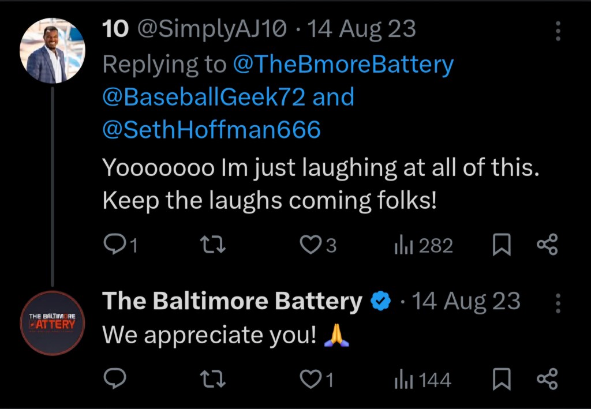591x409 pixels.
Task: Like the tweet with 3 likes
Action: point(311,246)
